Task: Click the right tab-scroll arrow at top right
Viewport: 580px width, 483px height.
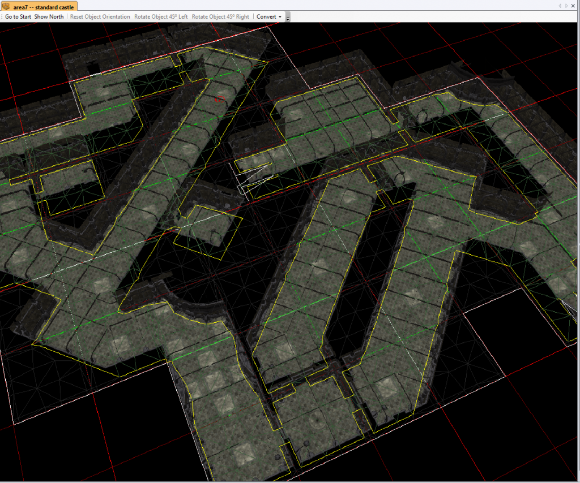Action: [566, 6]
